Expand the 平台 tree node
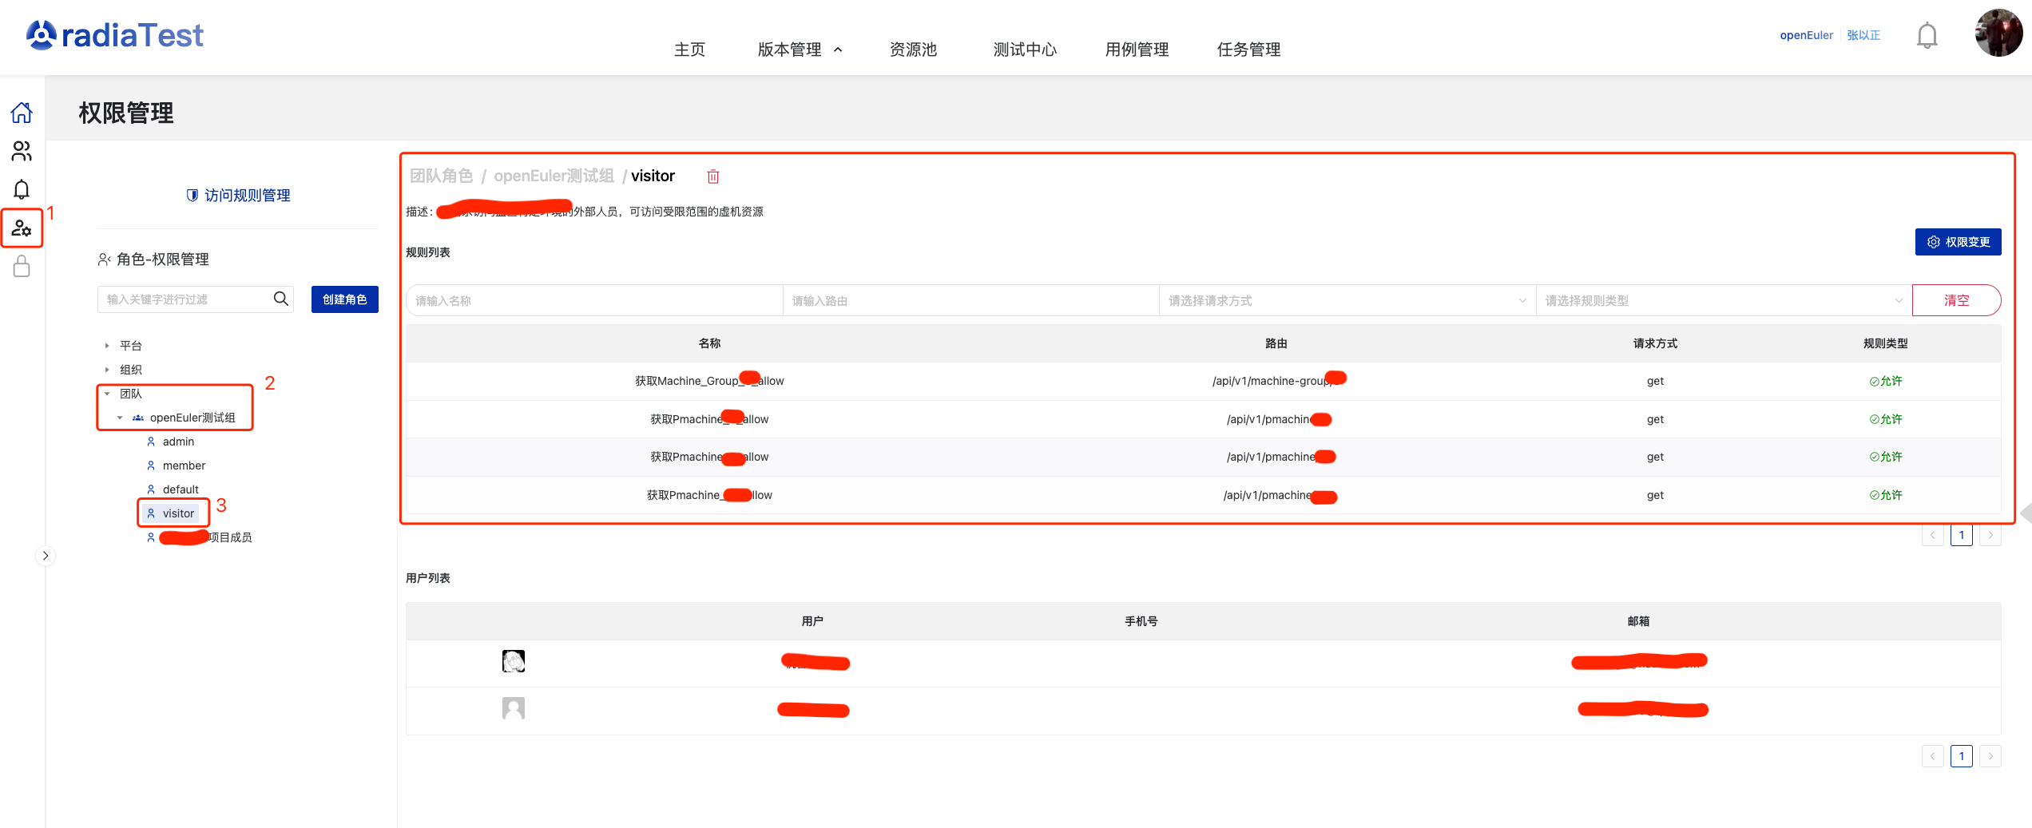Screen dimensions: 2032x828 coord(107,346)
